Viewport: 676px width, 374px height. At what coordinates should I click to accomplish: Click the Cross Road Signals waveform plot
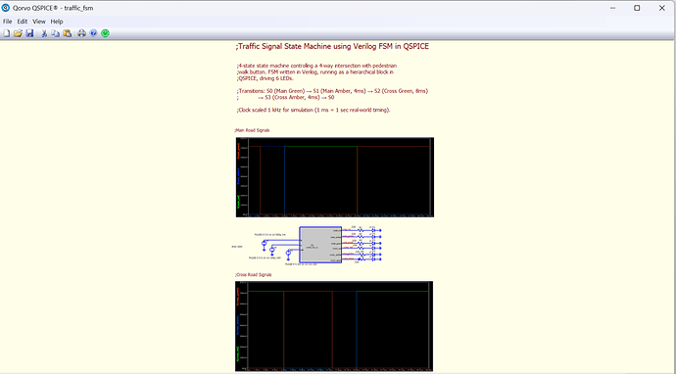pyautogui.click(x=334, y=326)
